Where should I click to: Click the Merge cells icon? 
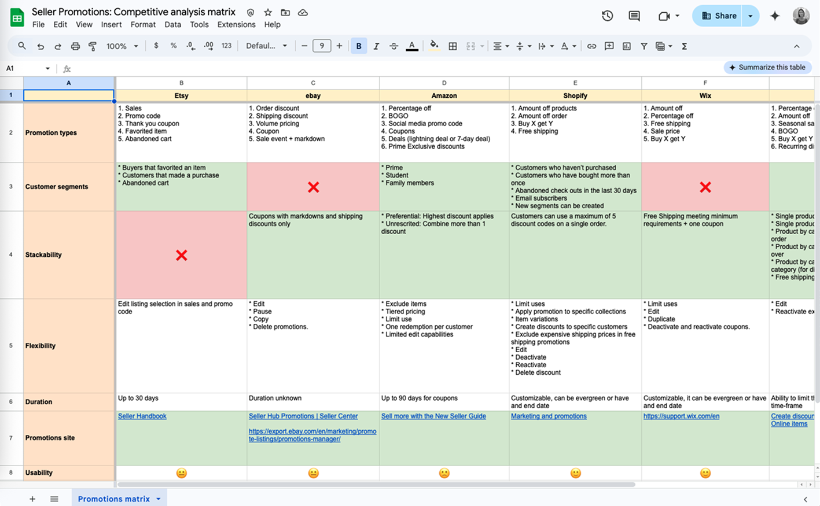[x=471, y=46]
